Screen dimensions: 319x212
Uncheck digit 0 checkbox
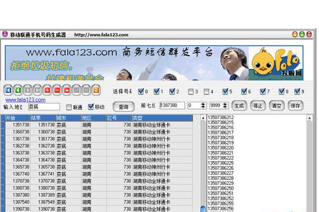(x=141, y=92)
